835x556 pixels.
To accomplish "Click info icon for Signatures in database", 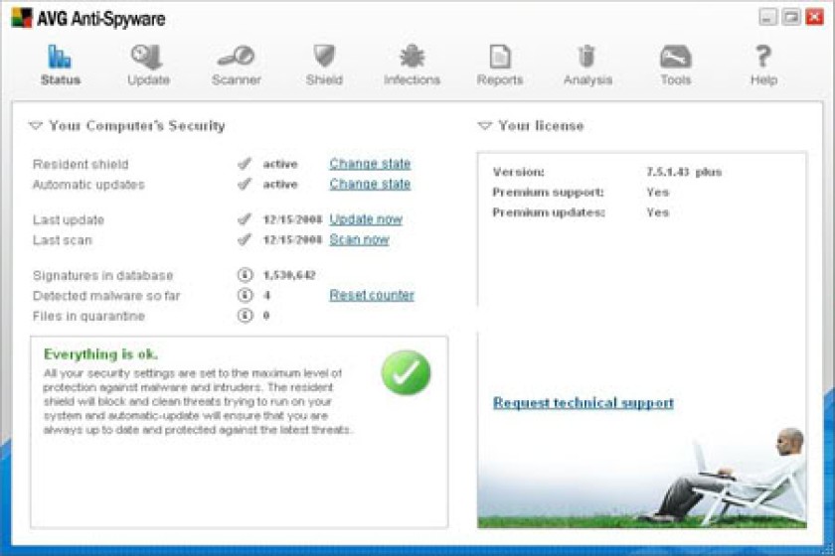I will [x=245, y=275].
